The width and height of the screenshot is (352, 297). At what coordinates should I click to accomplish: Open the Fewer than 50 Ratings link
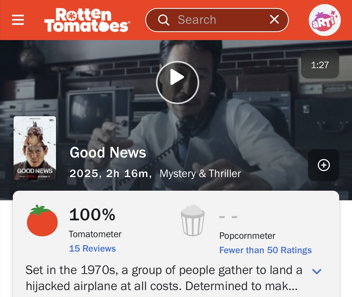coord(265,250)
